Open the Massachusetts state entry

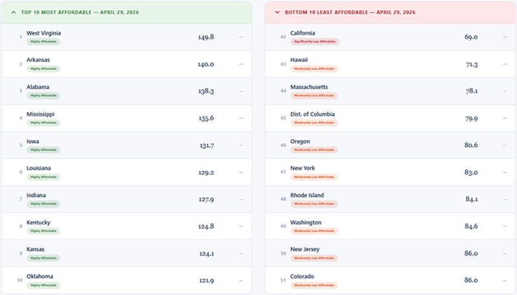click(x=309, y=87)
